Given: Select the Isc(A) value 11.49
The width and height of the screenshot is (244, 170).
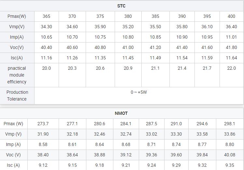Looking at the screenshot, I should click(x=155, y=58).
